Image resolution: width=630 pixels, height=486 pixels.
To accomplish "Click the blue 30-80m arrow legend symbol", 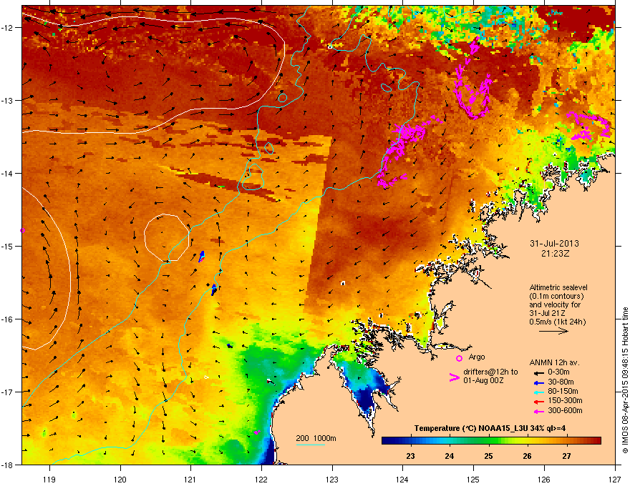I will point(538,382).
